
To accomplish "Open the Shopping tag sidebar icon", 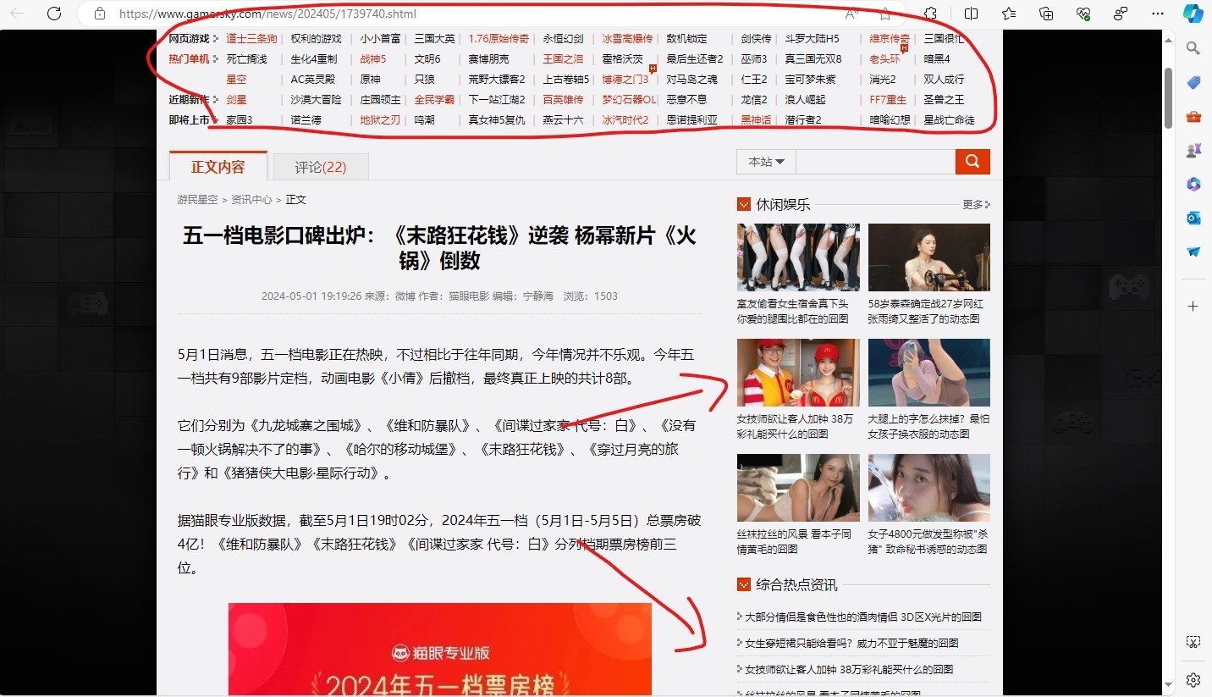I will coord(1193,82).
